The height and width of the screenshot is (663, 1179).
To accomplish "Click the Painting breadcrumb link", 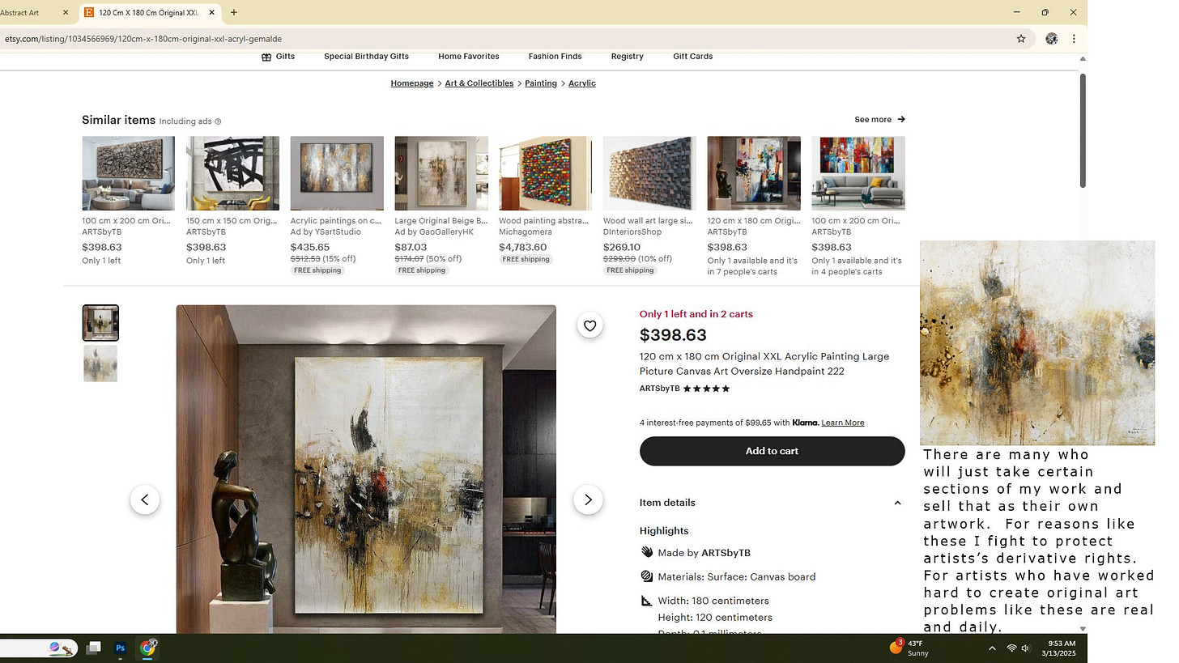I will pyautogui.click(x=540, y=83).
